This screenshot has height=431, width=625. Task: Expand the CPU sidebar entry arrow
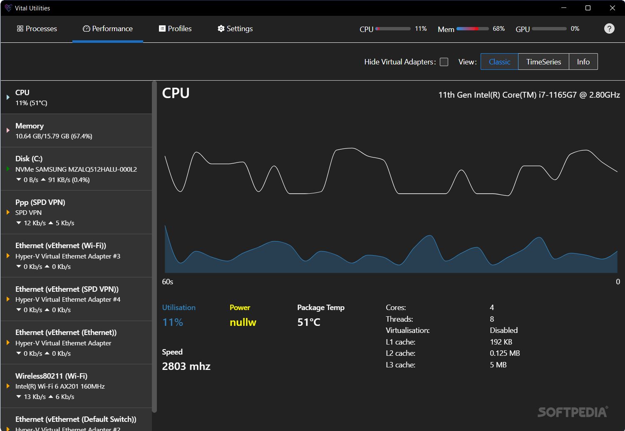click(x=8, y=97)
